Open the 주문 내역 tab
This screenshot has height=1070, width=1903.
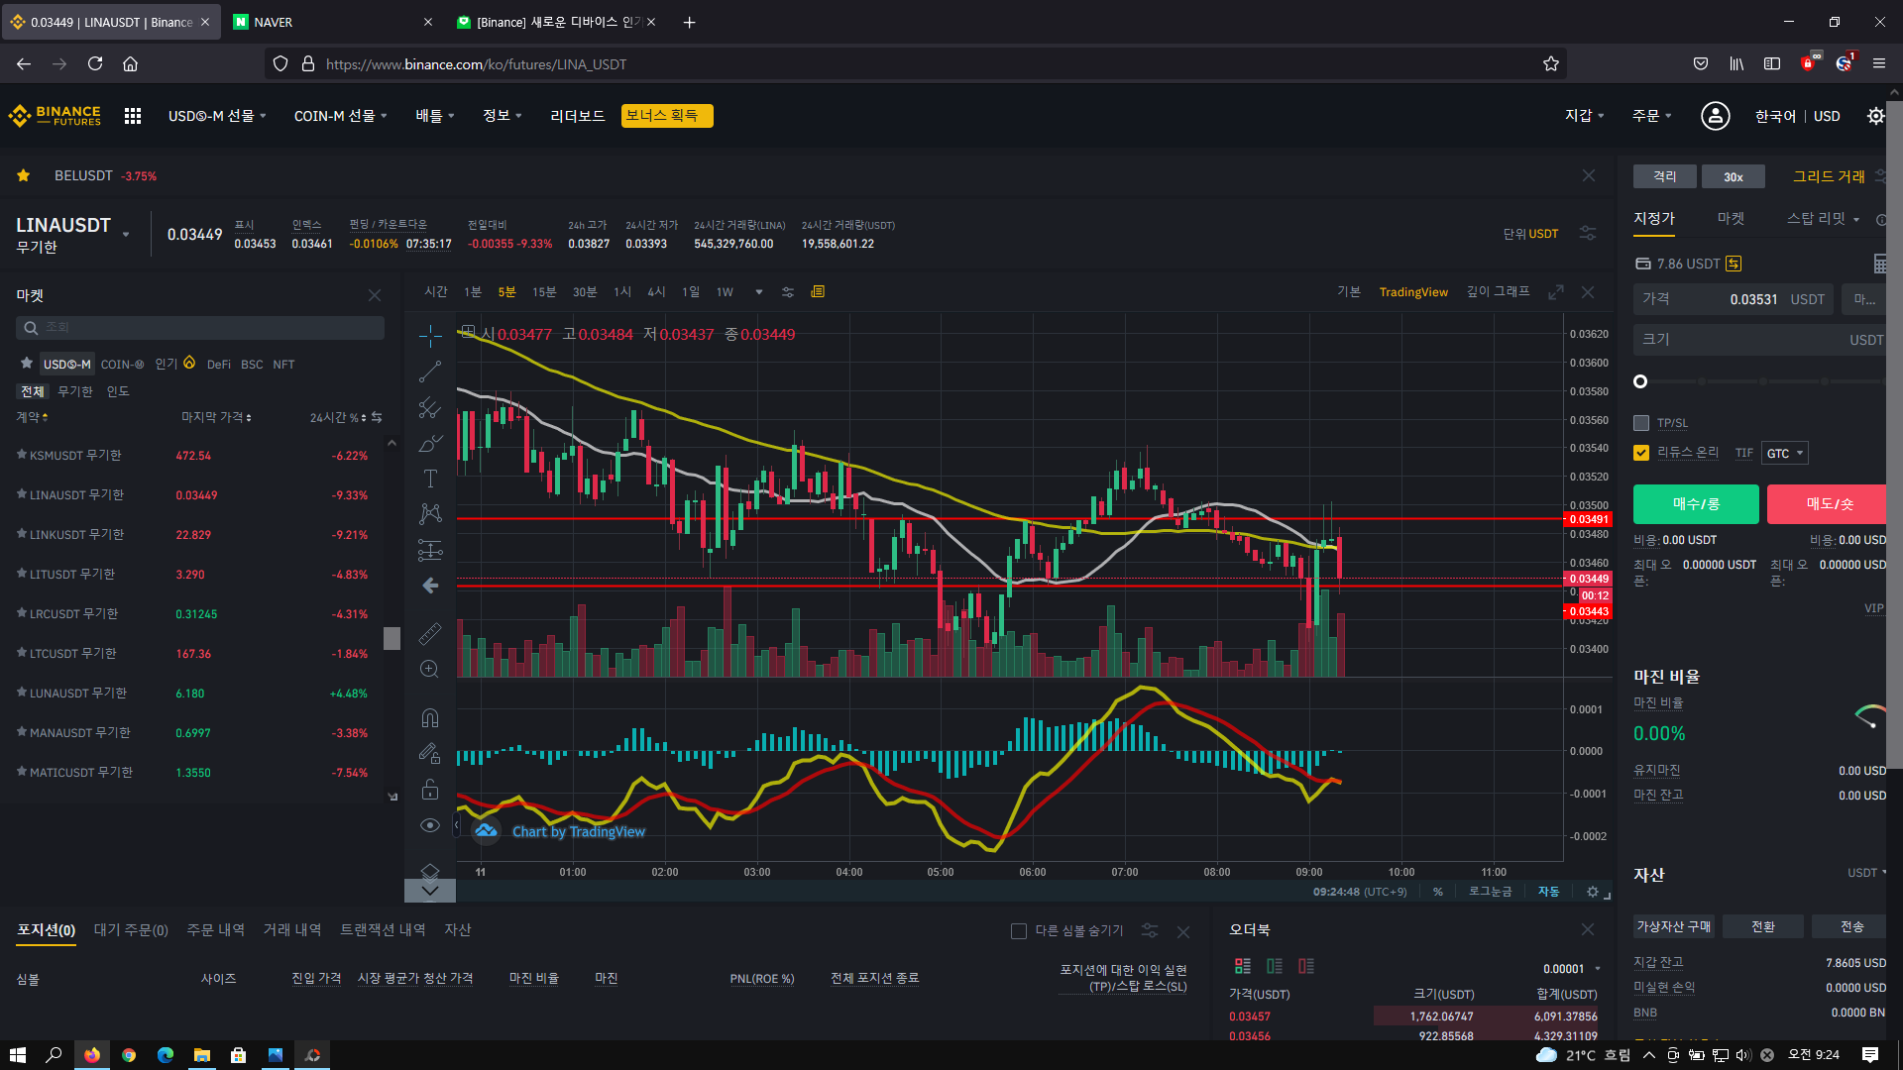(x=215, y=929)
